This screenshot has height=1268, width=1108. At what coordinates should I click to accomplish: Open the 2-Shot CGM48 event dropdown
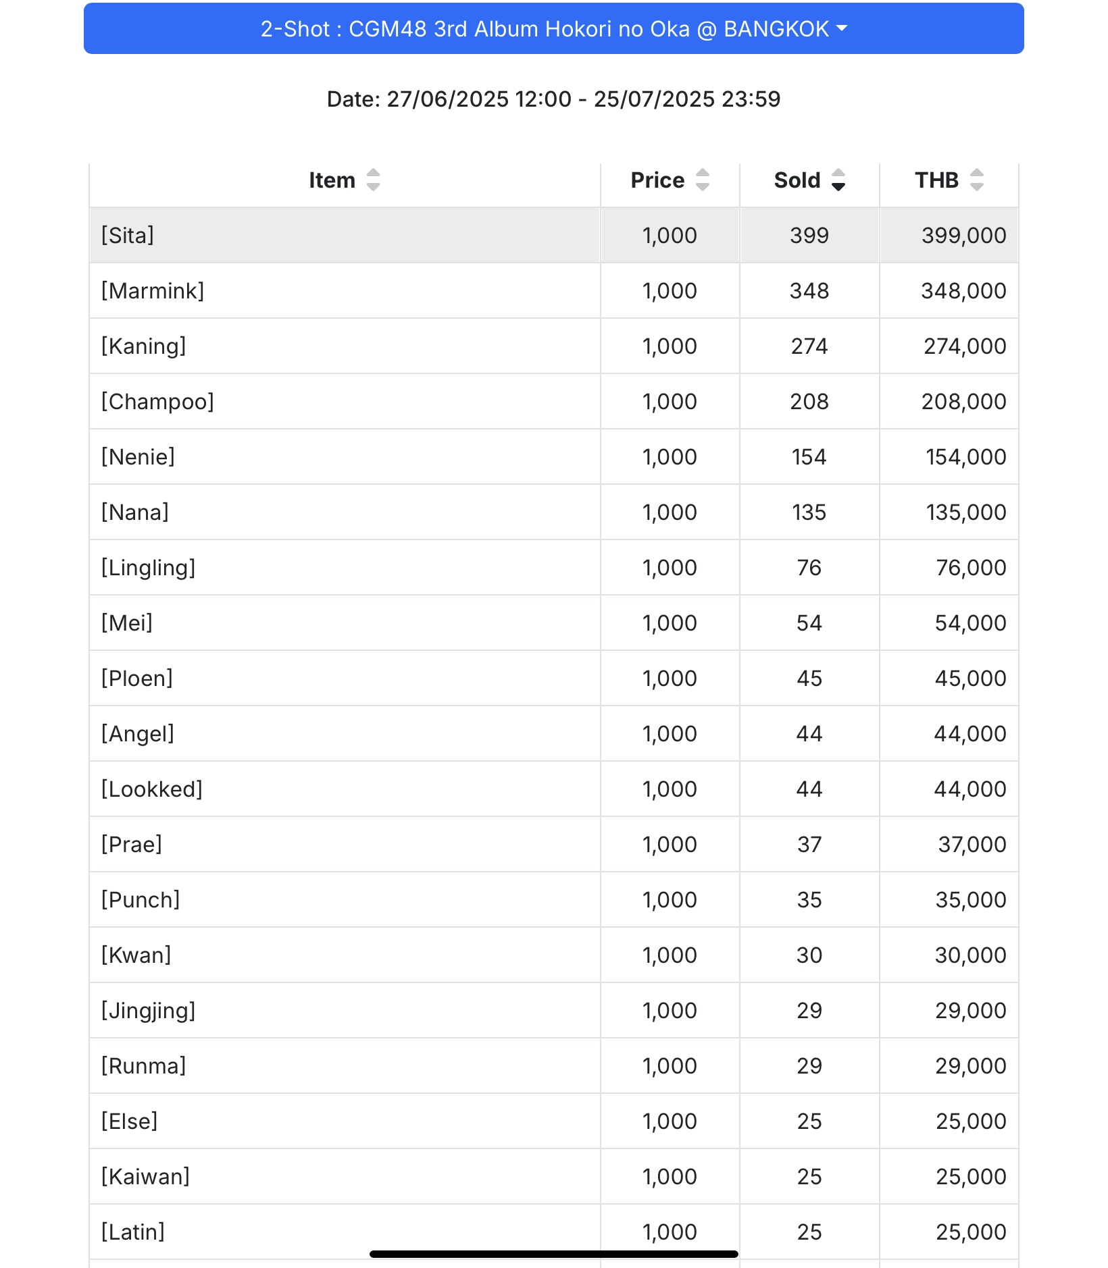(553, 28)
